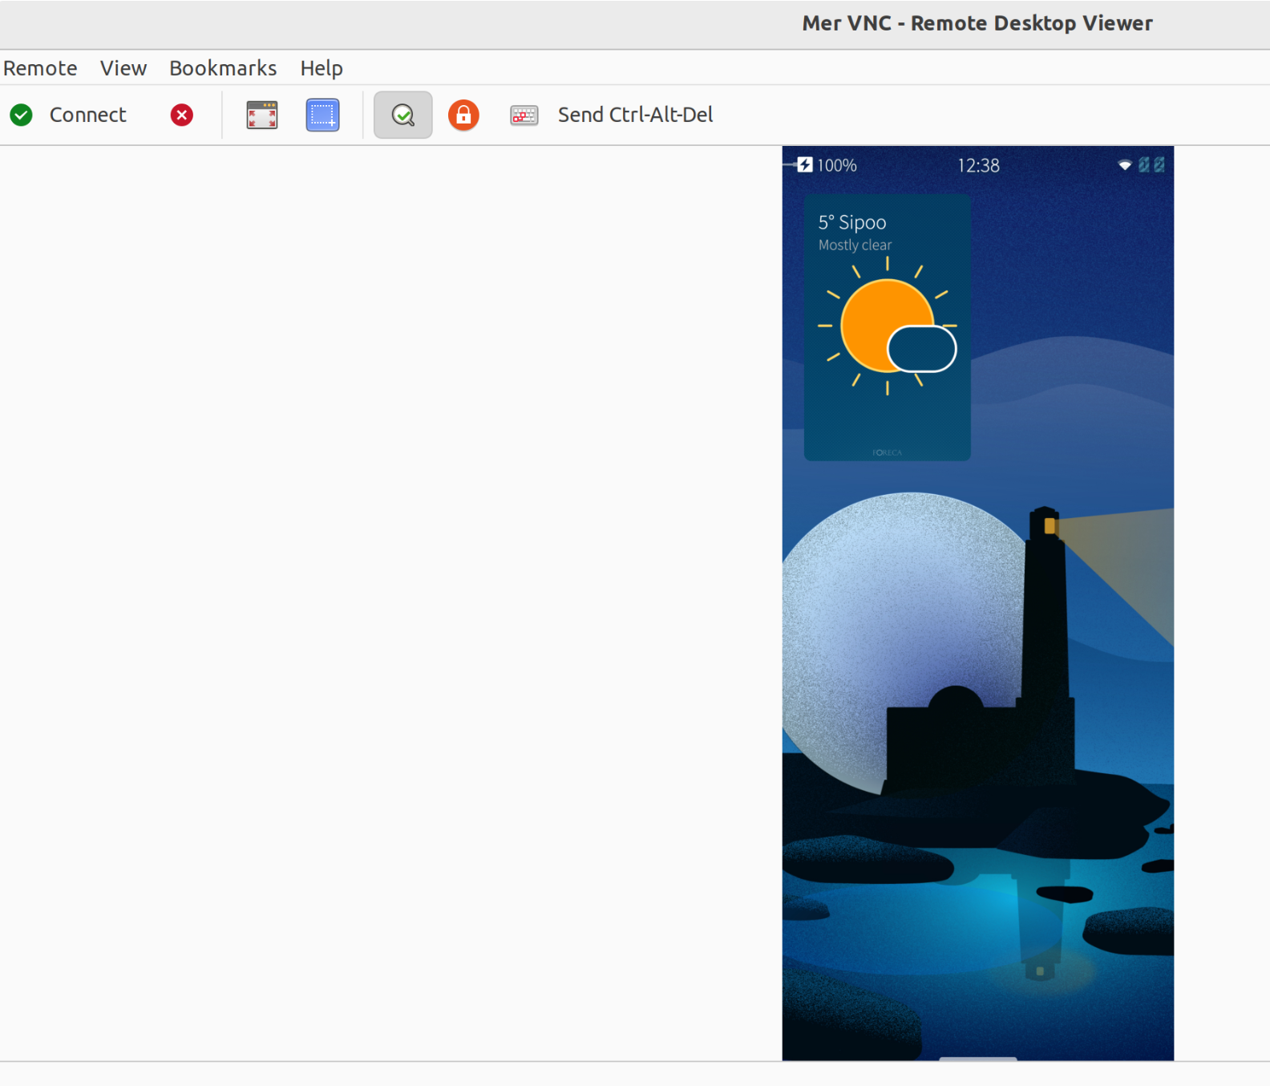Open the Bookmarks menu
Image resolution: width=1270 pixels, height=1086 pixels.
click(x=223, y=68)
